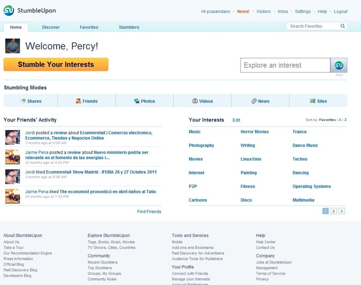Click the search magnifier icon

coord(342,26)
